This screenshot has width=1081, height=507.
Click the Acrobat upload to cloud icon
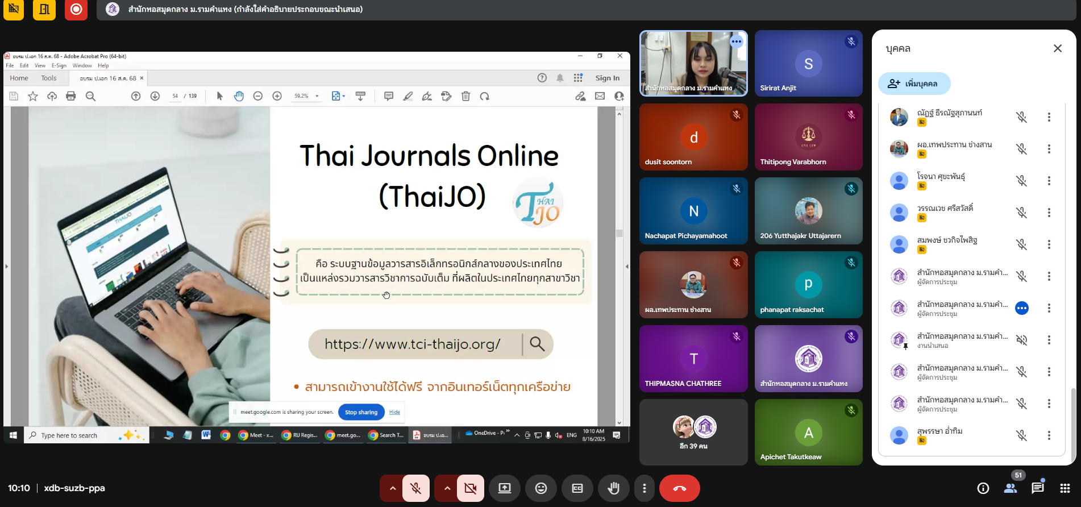click(52, 96)
